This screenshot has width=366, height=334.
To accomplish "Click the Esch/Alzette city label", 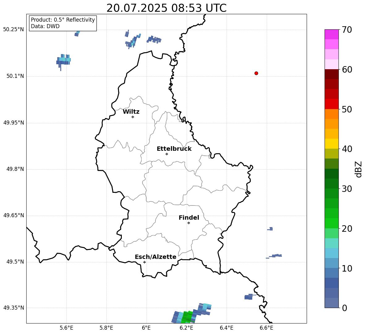I will [x=155, y=257].
